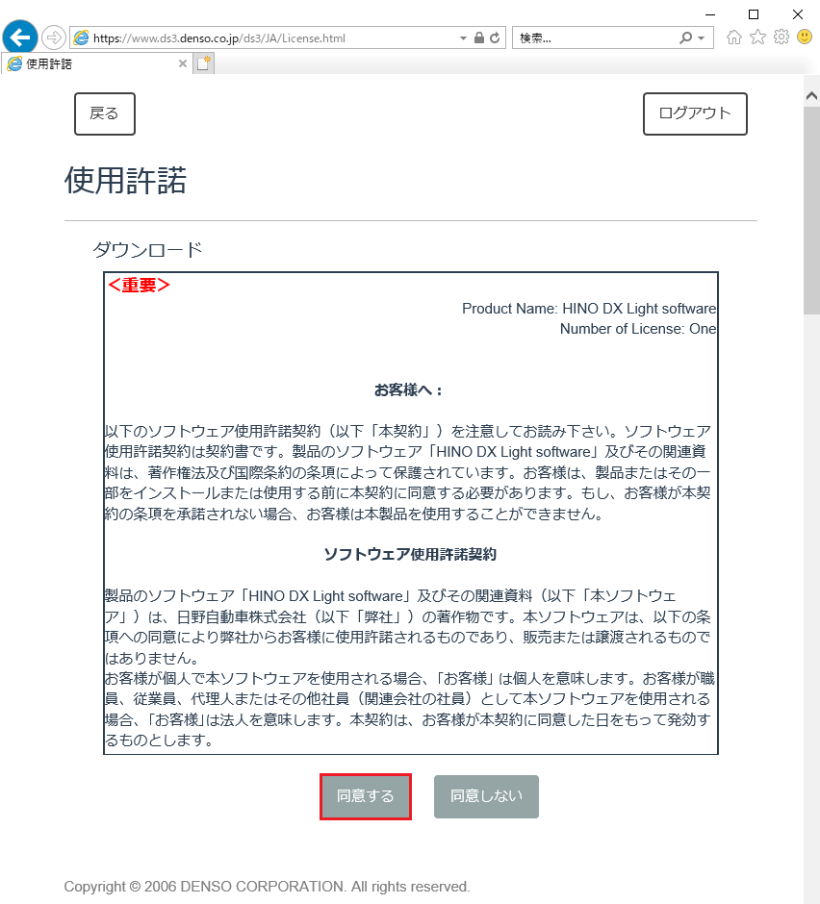Click 'Product Name: HINO DX Light software' line
This screenshot has height=904, width=820.
click(589, 309)
